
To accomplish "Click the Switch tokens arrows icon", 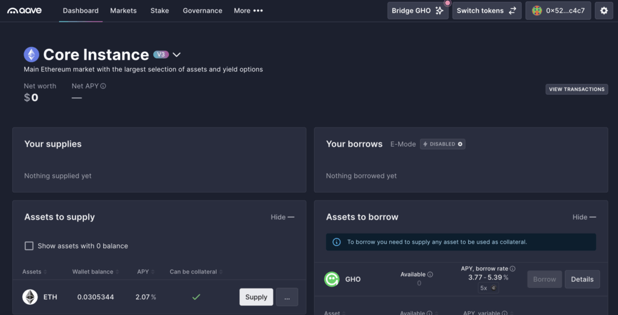I will (512, 11).
